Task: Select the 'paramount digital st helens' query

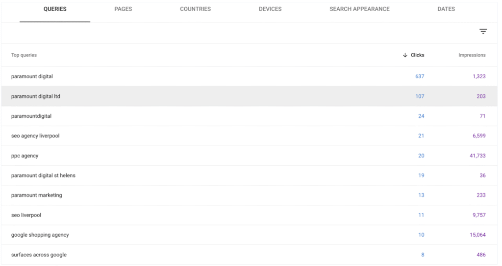Action: tap(43, 176)
